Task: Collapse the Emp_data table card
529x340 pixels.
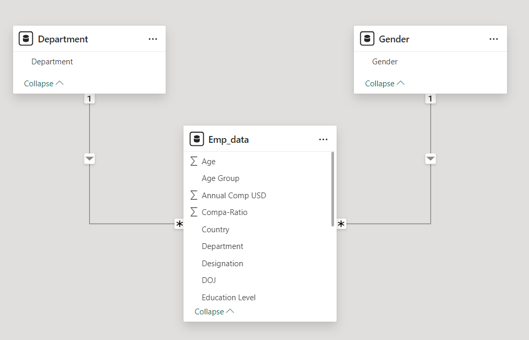Action: pos(214,312)
